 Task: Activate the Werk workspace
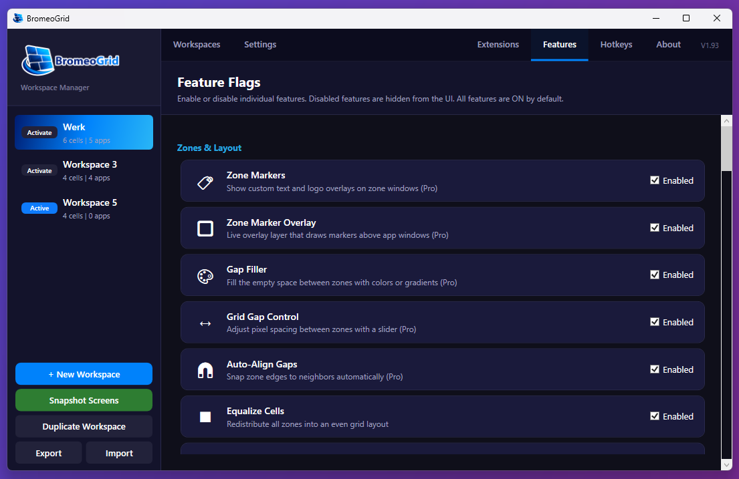[x=39, y=132]
